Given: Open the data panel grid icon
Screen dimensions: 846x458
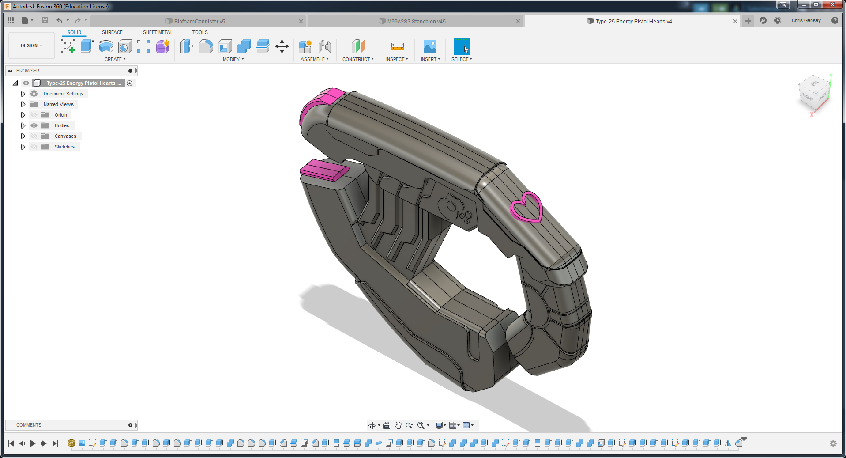Looking at the screenshot, I should click(11, 20).
